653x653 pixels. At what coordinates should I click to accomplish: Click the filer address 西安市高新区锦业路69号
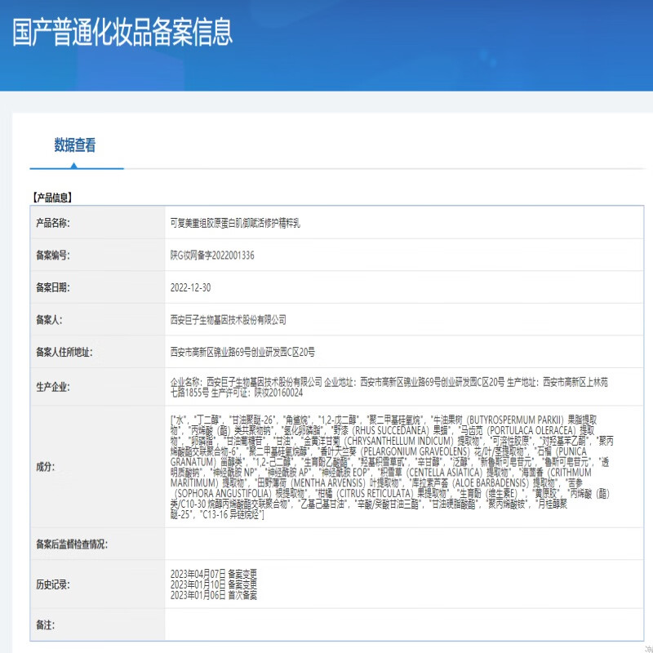(x=242, y=353)
